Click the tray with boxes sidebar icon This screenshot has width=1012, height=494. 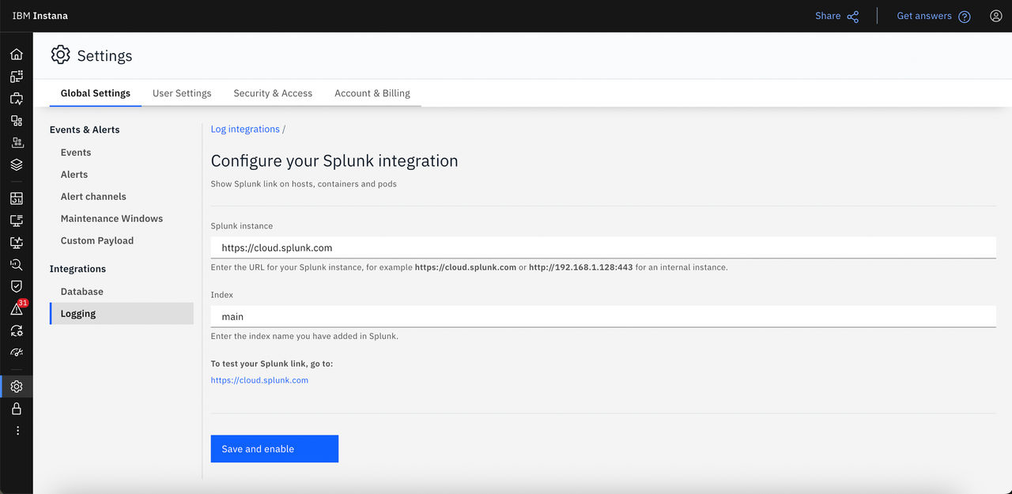[17, 143]
